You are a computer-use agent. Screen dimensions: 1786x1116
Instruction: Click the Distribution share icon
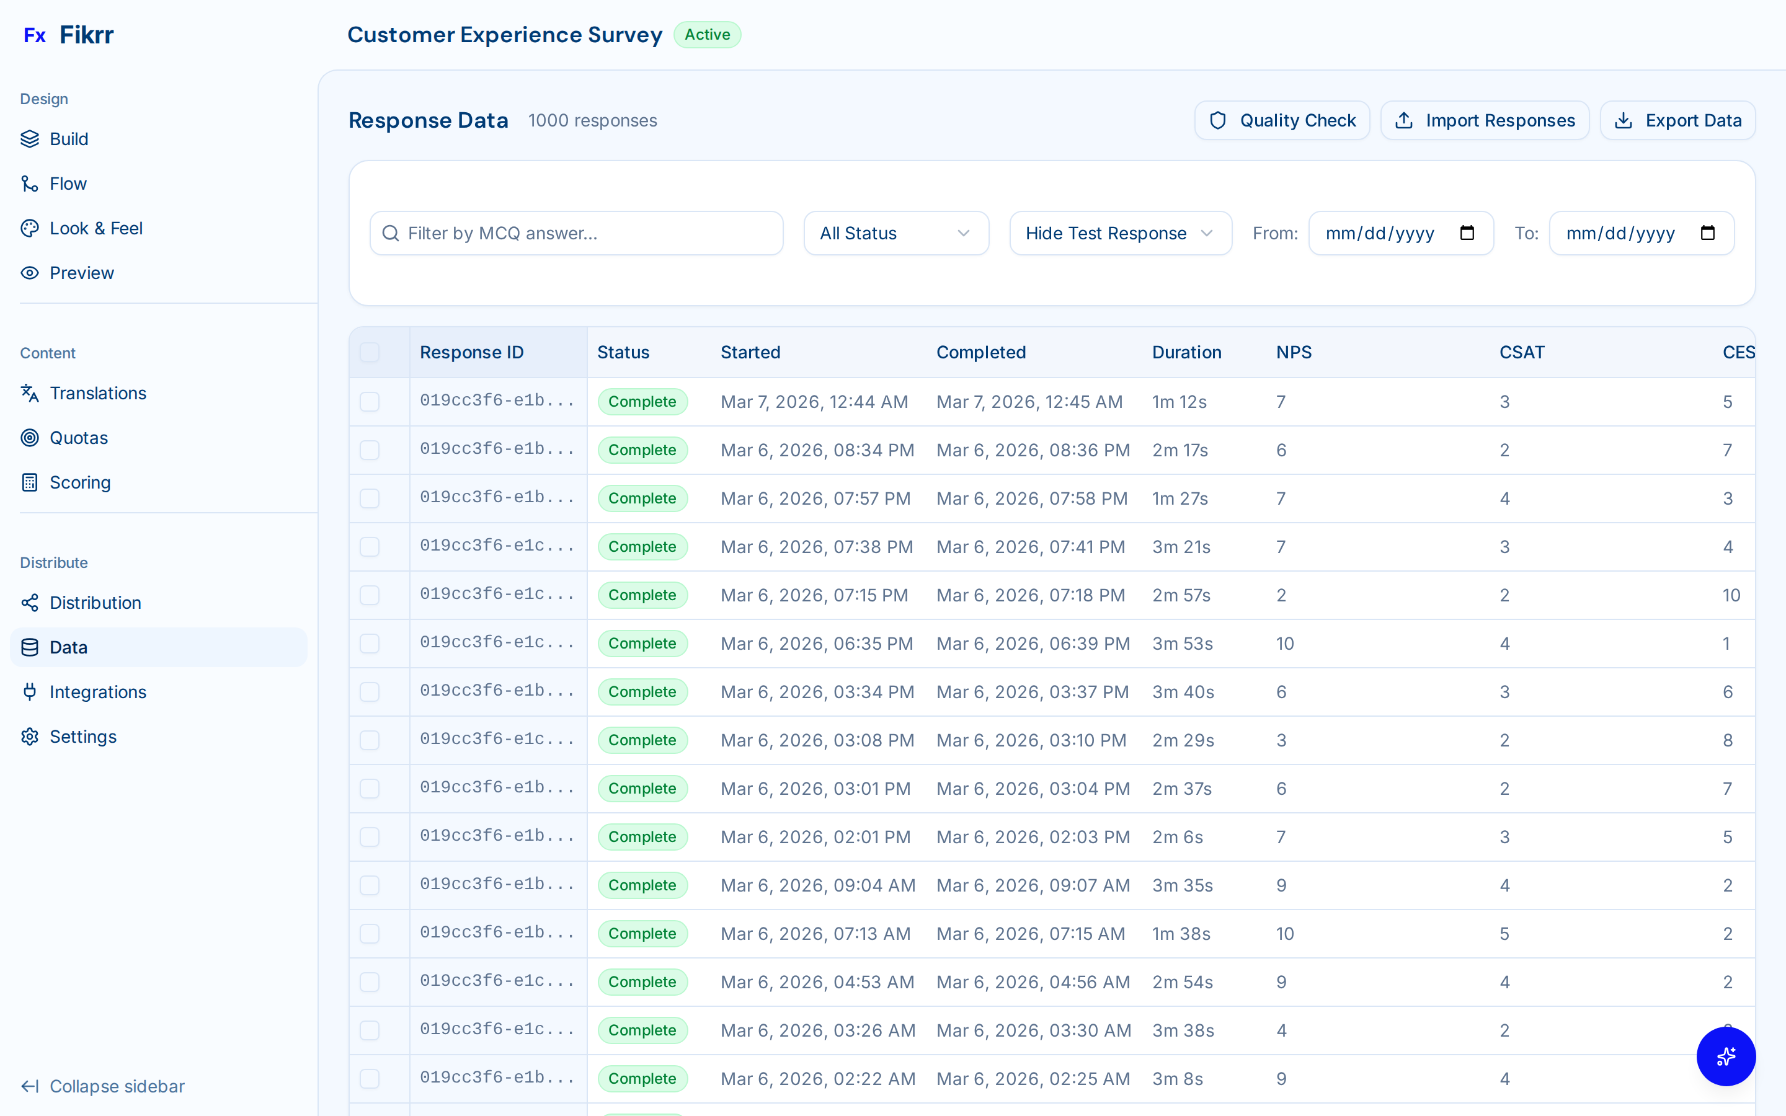[x=30, y=602]
